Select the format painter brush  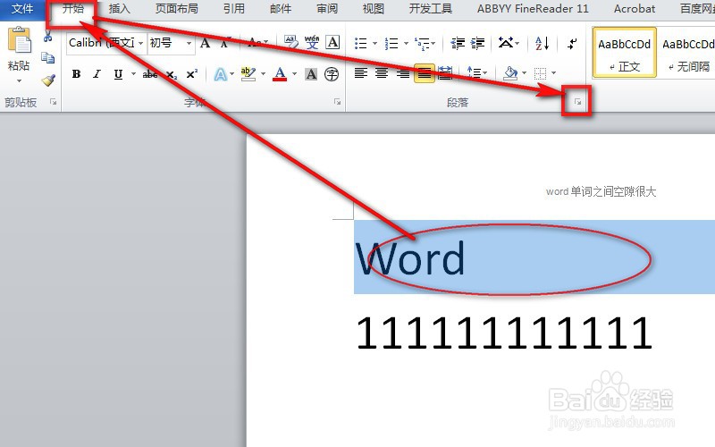point(48,80)
